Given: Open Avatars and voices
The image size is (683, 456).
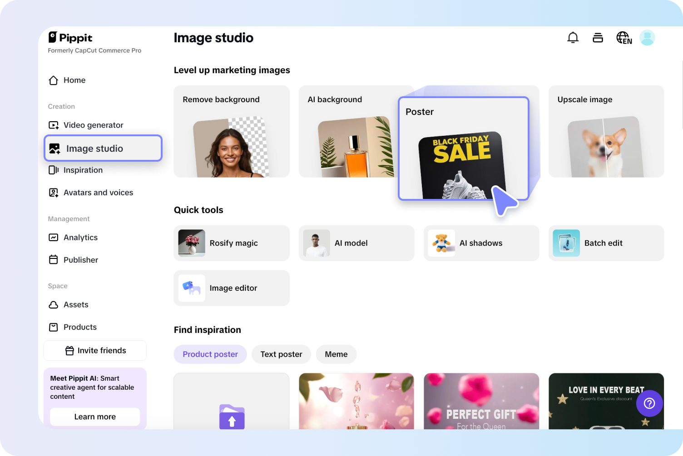Looking at the screenshot, I should (98, 192).
